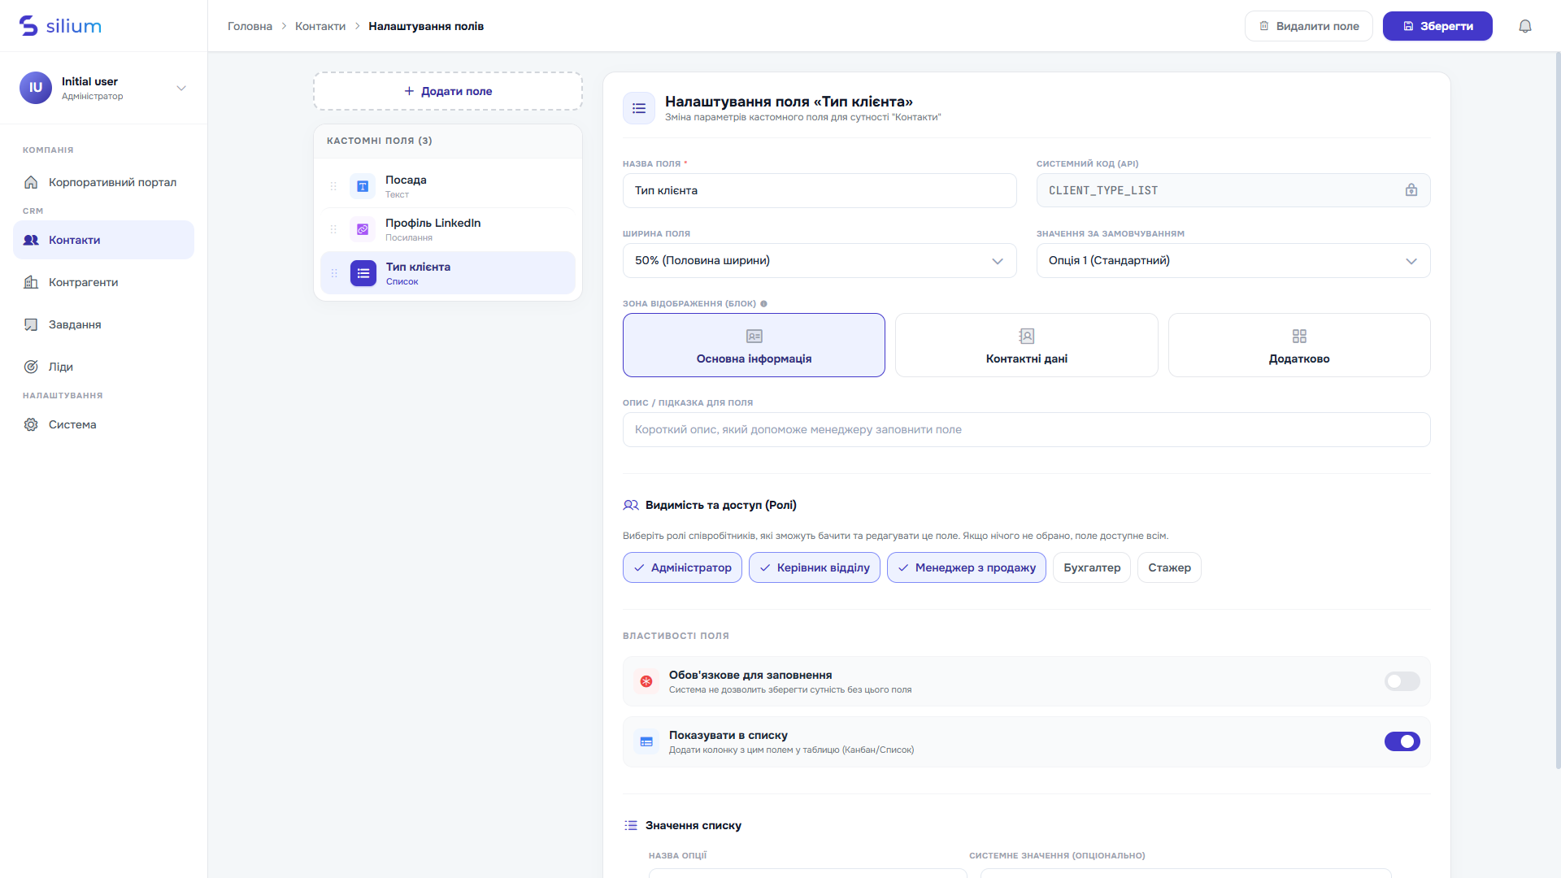This screenshot has height=878, width=1561.
Task: Click the table icon beside Показувати в списку
Action: pos(646,741)
